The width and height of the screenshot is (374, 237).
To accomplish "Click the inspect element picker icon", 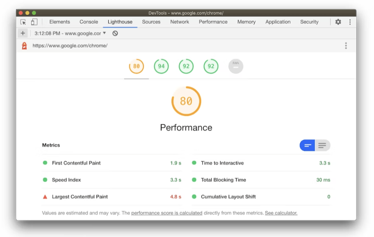I will 24,22.
